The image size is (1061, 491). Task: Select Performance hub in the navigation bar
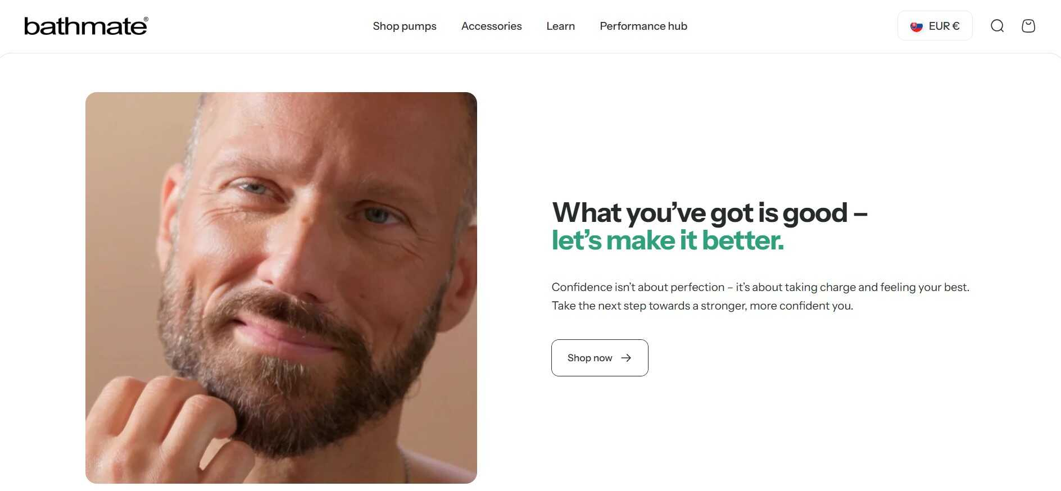click(643, 26)
